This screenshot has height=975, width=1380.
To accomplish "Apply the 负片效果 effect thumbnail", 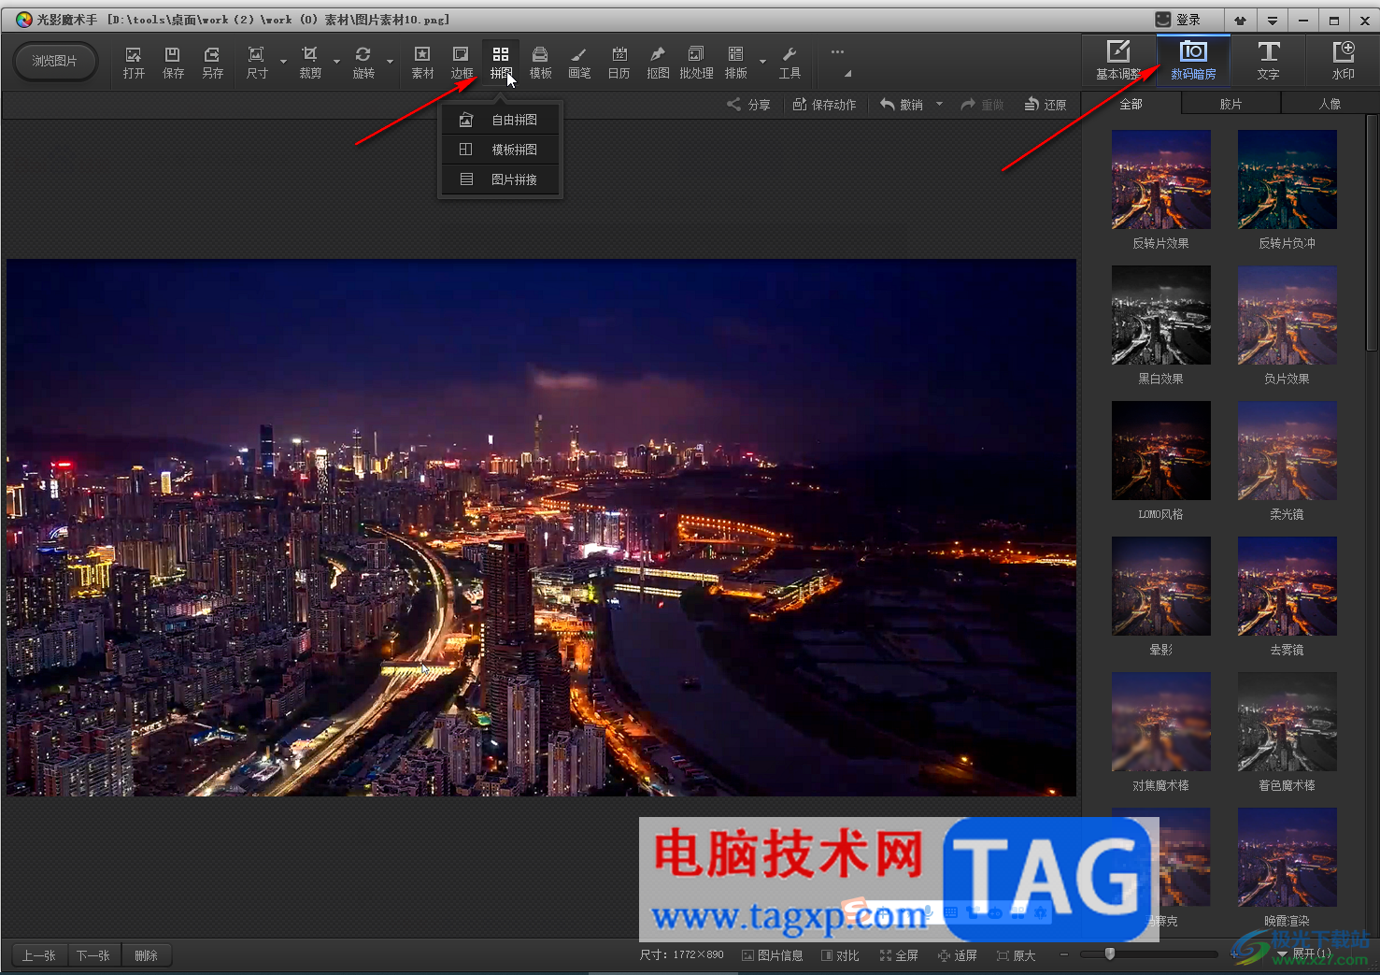I will coord(1288,315).
